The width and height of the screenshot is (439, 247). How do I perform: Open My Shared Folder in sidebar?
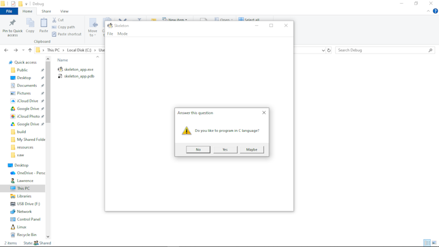28,140
